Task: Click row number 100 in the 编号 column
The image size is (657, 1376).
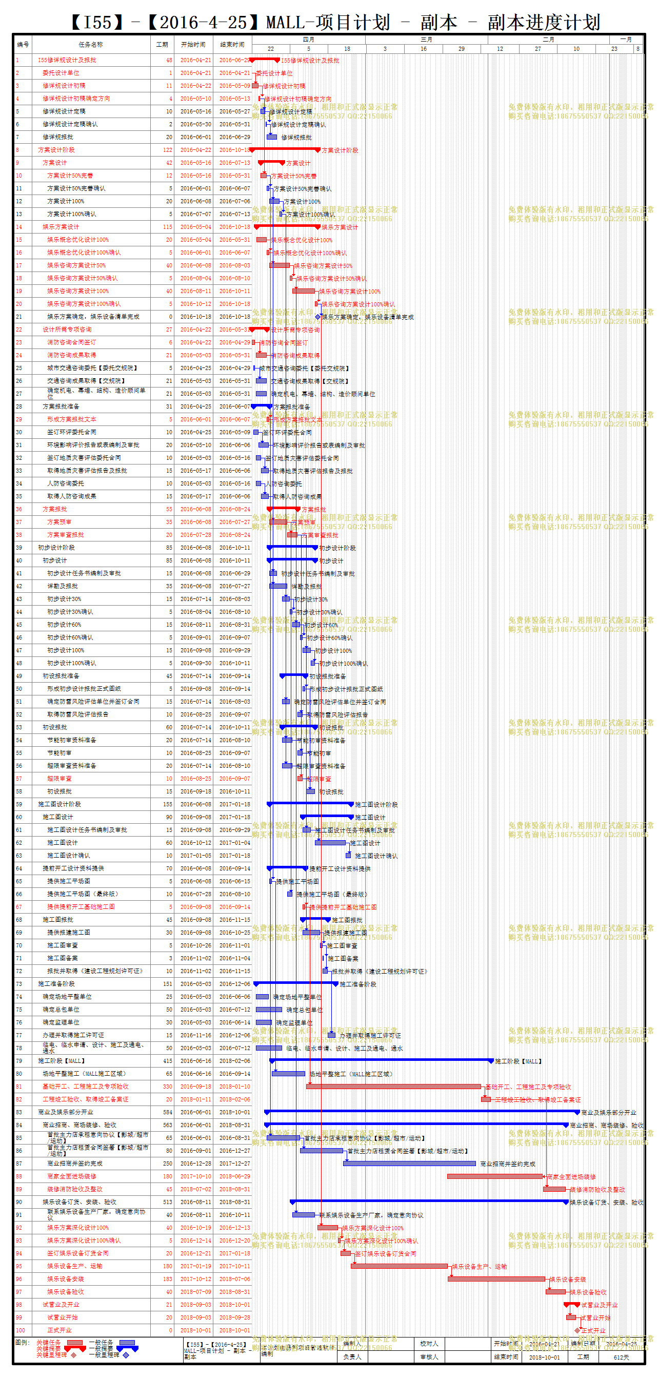Action: tap(21, 1330)
